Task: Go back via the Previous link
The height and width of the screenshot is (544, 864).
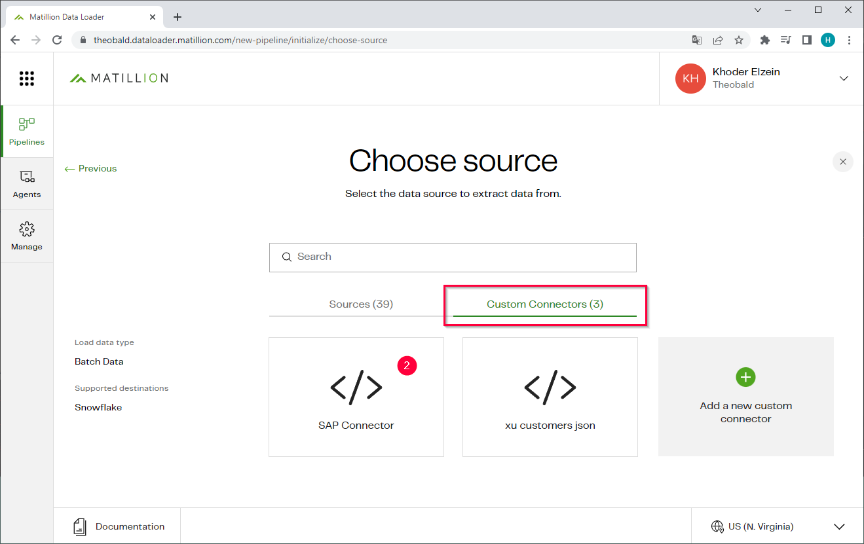Action: (90, 168)
